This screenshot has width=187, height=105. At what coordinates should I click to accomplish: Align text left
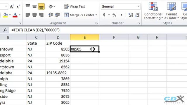pyautogui.click(x=28, y=15)
